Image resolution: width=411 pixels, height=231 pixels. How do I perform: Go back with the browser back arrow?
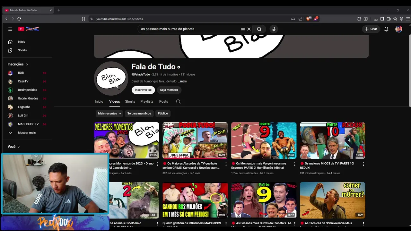point(6,19)
